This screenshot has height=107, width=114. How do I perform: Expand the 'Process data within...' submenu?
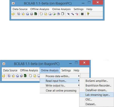tap(60, 76)
